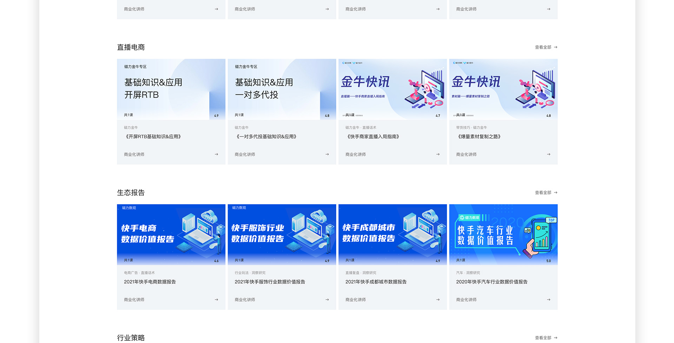This screenshot has height=343, width=674.
Task: Click arrow icon on 《爆量素材复制之路》 card
Action: click(x=548, y=154)
